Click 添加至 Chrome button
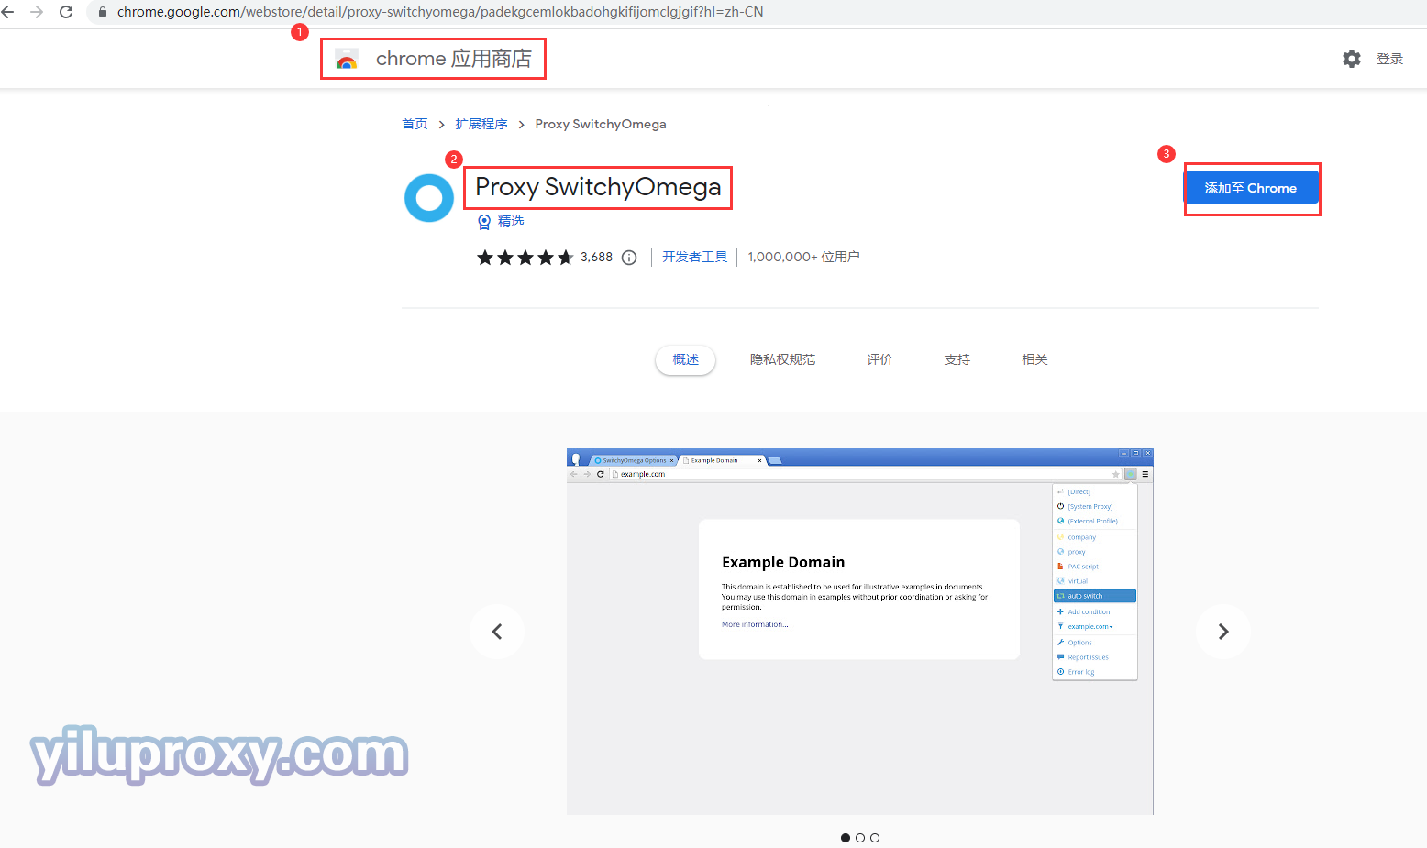The height and width of the screenshot is (848, 1427). point(1251,188)
